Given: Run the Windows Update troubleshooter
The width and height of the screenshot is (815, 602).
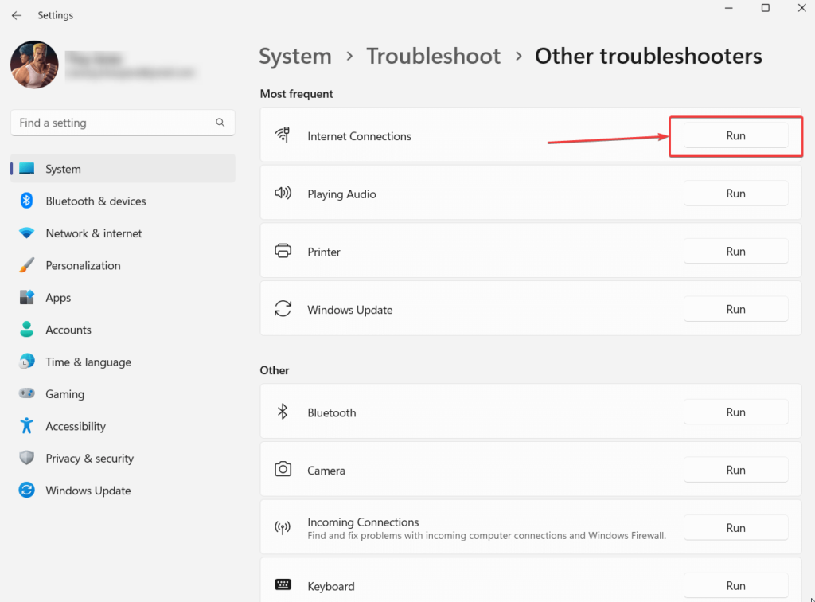Looking at the screenshot, I should [735, 309].
